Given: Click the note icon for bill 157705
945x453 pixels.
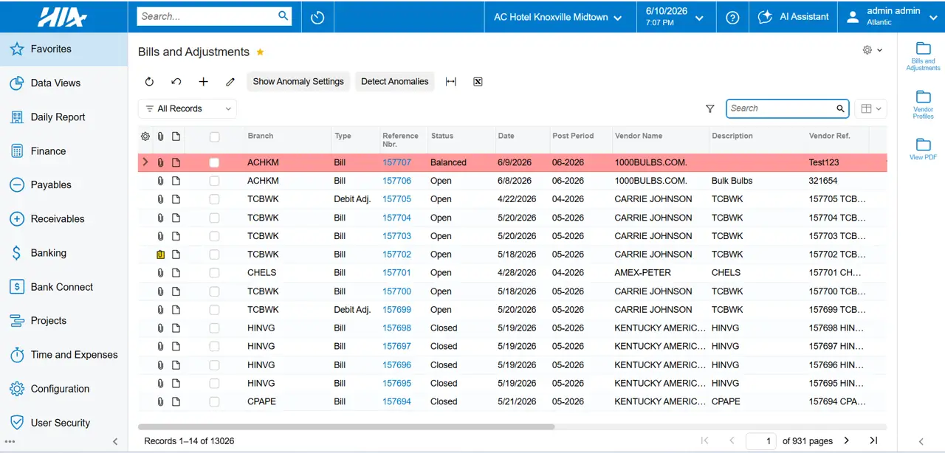Looking at the screenshot, I should 176,199.
